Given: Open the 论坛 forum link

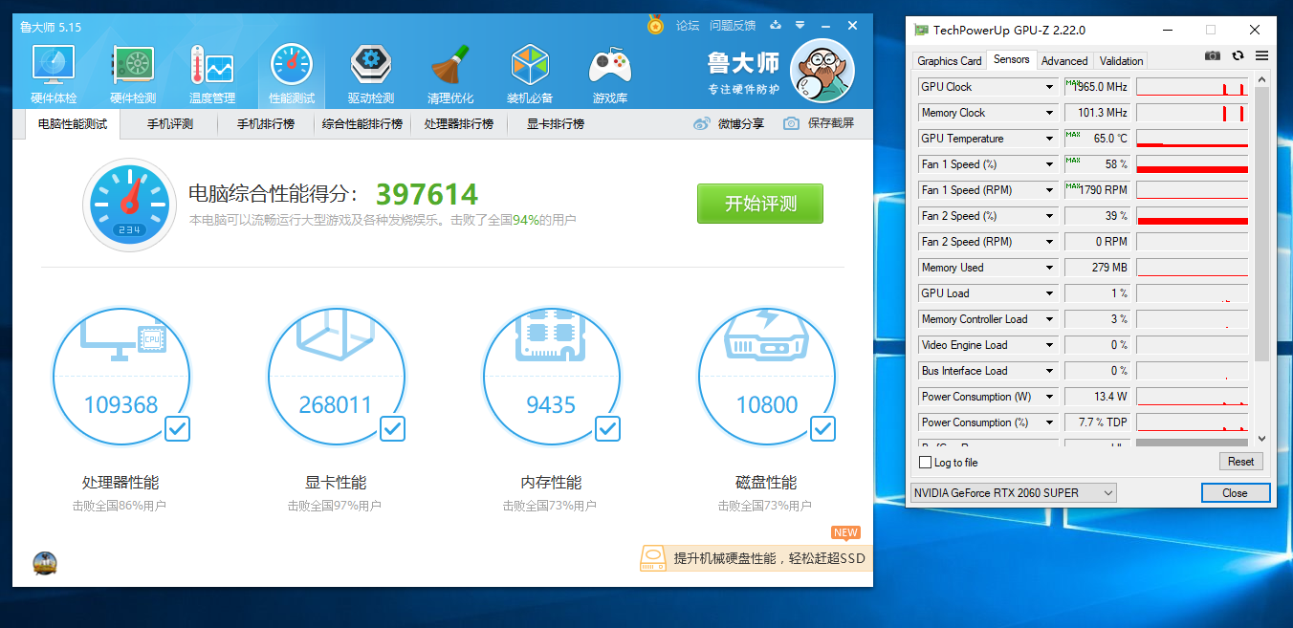Looking at the screenshot, I should pos(688,26).
